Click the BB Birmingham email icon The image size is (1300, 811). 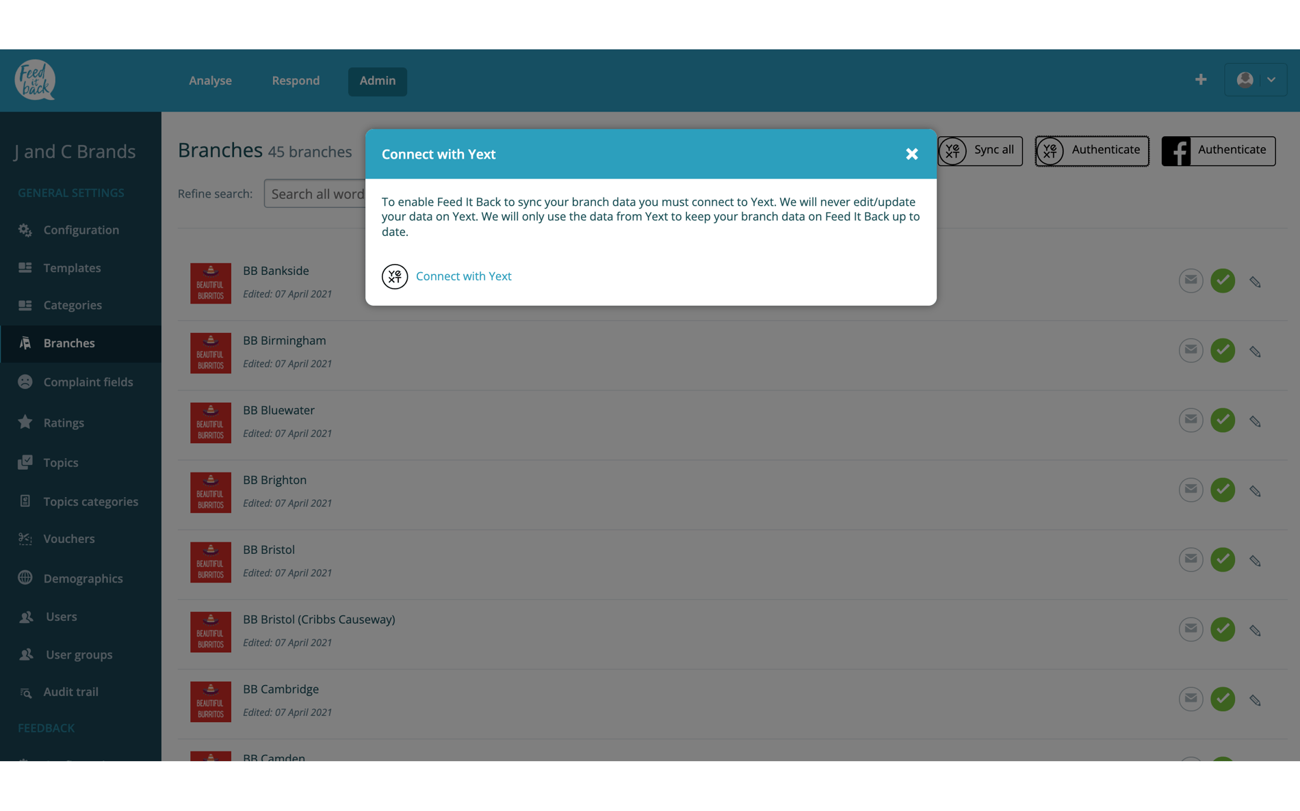coord(1191,350)
